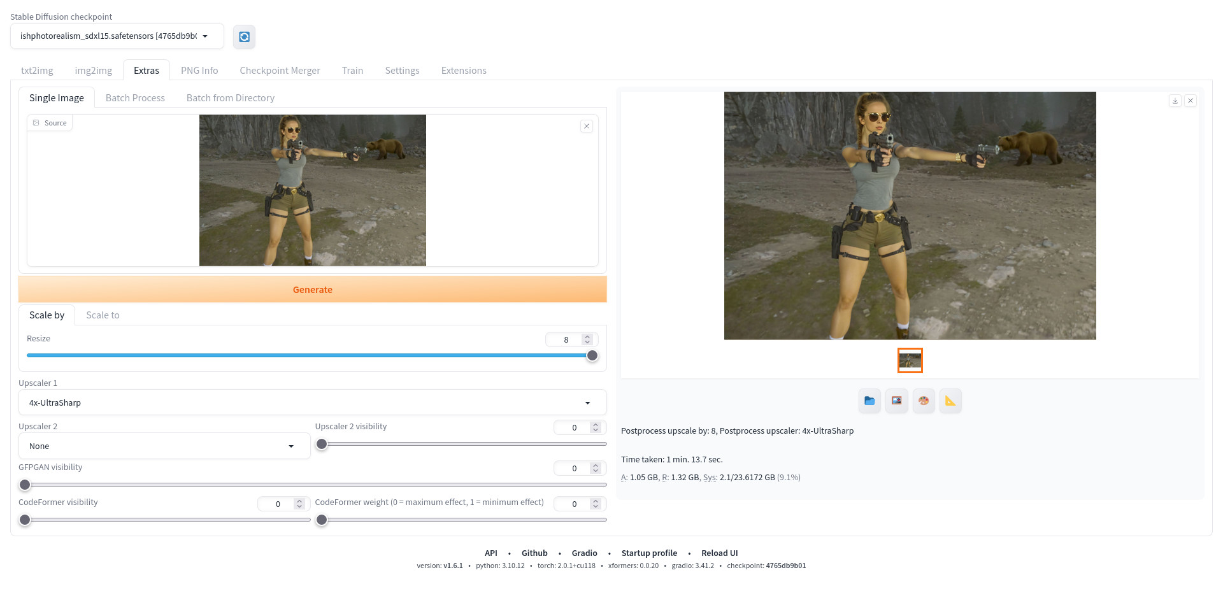
Task: Open Extensions tab
Action: click(x=464, y=70)
